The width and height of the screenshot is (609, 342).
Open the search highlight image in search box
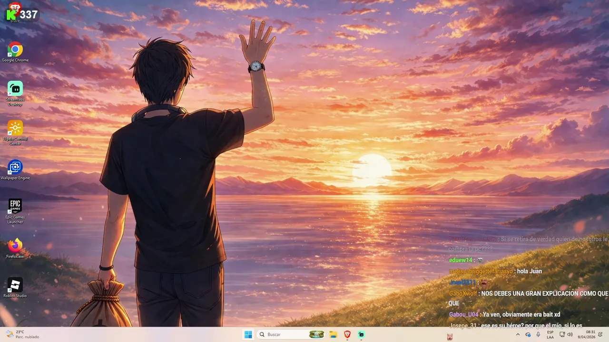coord(316,334)
